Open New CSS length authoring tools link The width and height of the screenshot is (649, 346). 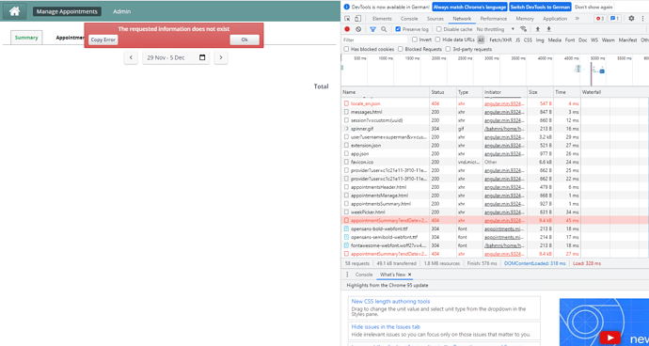(390, 301)
